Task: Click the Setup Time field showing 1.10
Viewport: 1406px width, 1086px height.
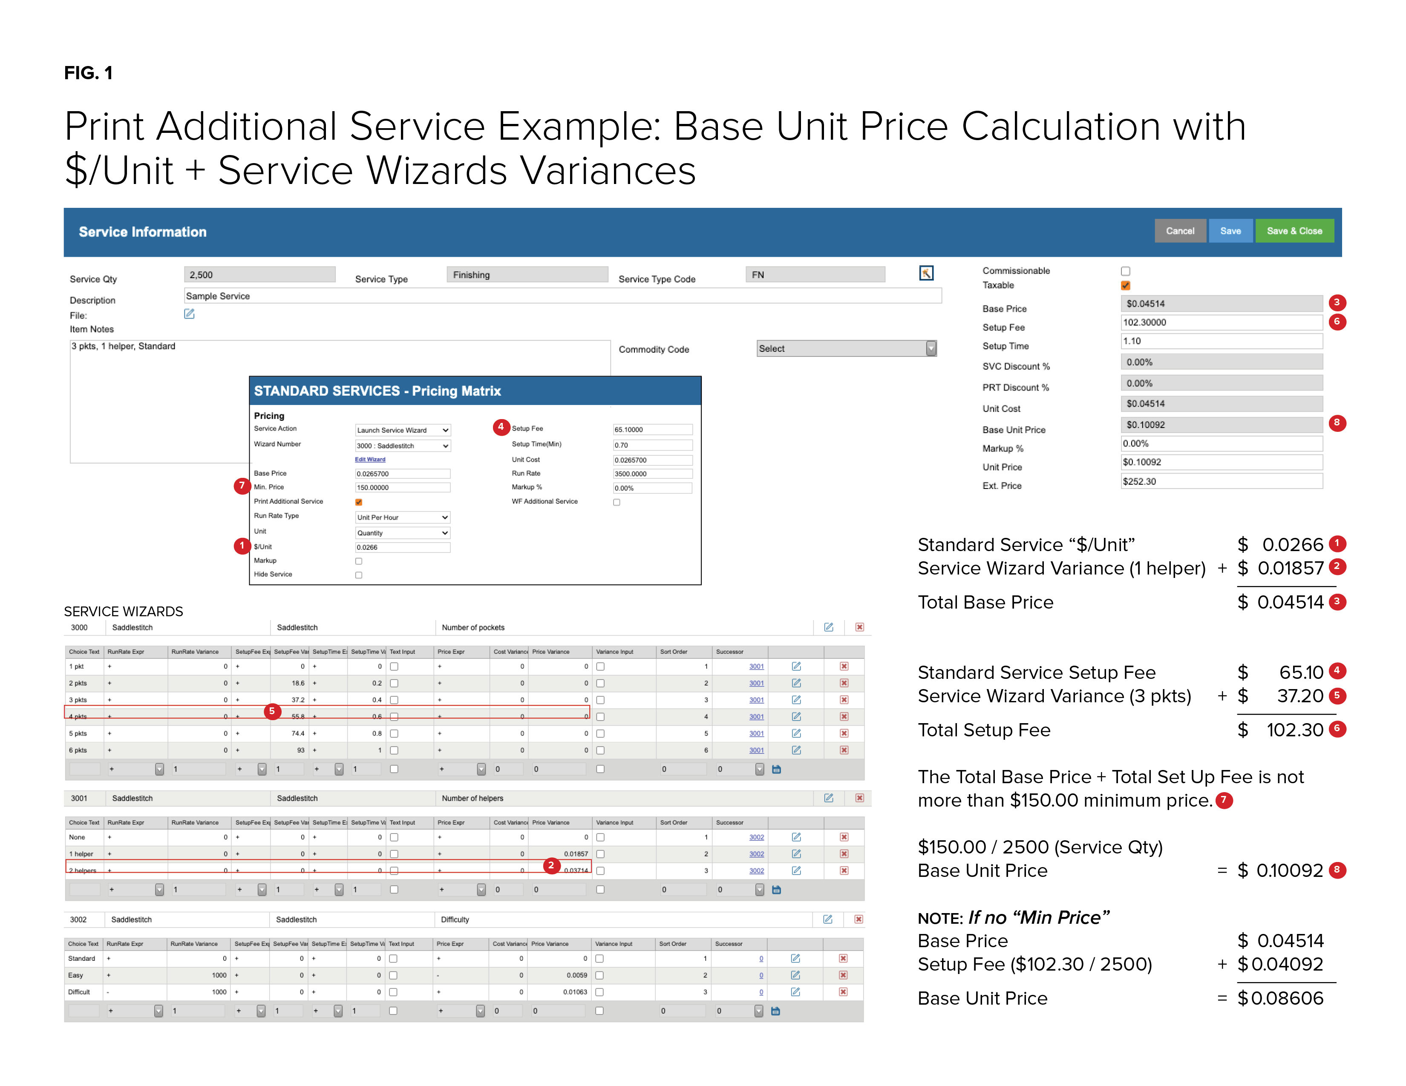Action: 1221,341
